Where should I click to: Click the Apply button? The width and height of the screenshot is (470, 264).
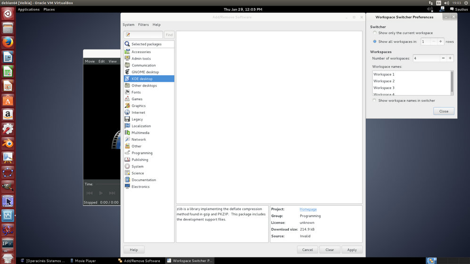click(x=352, y=250)
